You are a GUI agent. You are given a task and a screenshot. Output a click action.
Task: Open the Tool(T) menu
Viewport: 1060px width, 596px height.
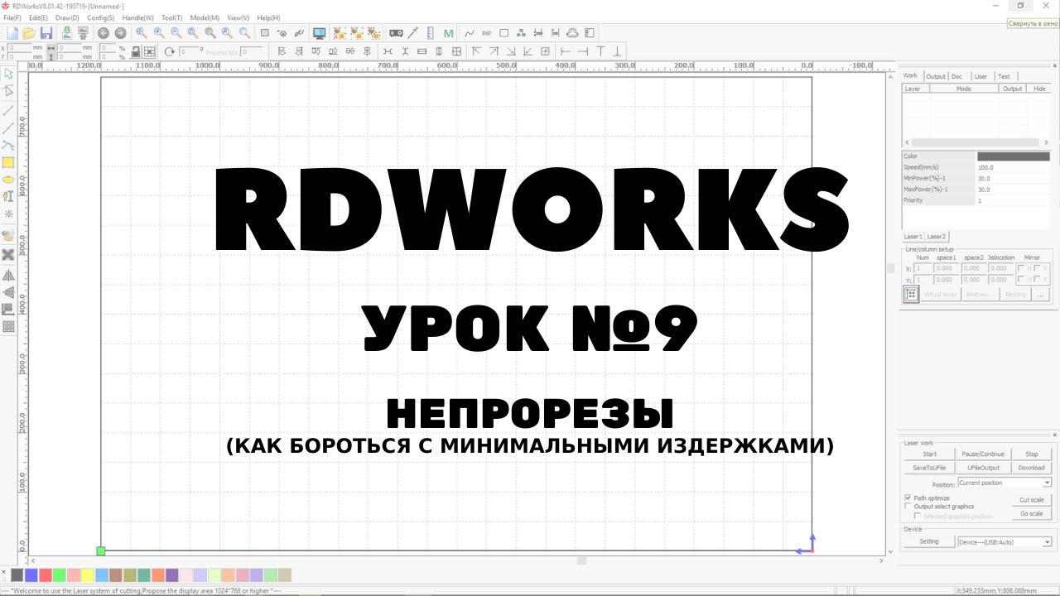(x=172, y=17)
